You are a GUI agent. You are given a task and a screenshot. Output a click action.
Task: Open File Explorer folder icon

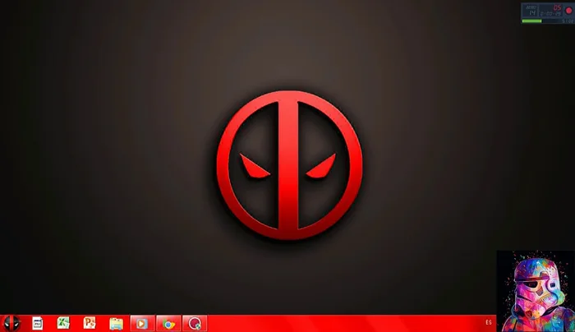(116, 323)
